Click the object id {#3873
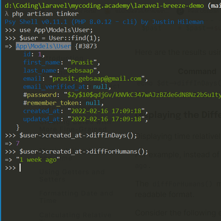Viewport: 221px width, 221px height. click(86, 46)
